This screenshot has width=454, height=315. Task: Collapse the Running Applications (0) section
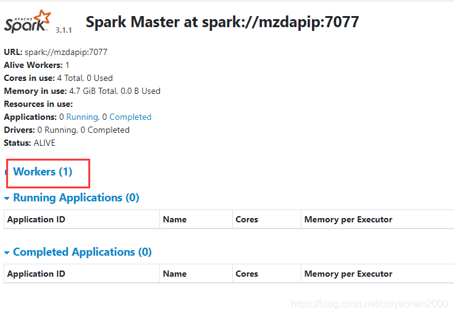tap(76, 198)
